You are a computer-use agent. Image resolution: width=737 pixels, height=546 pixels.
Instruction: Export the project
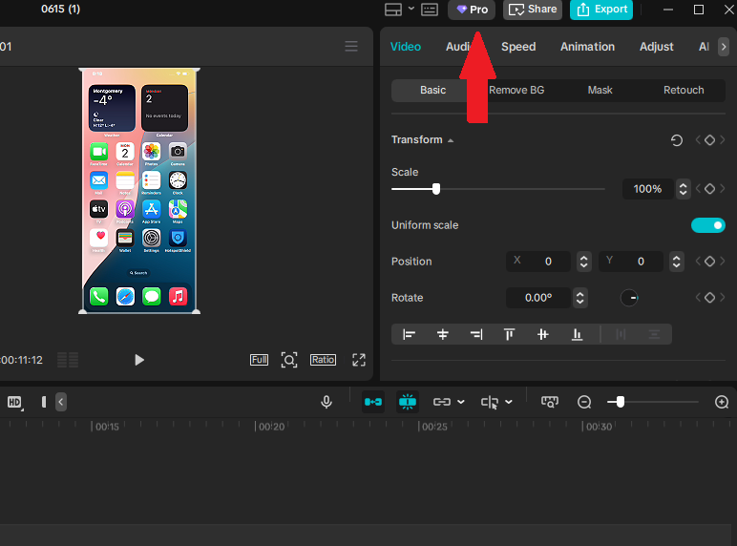point(601,10)
